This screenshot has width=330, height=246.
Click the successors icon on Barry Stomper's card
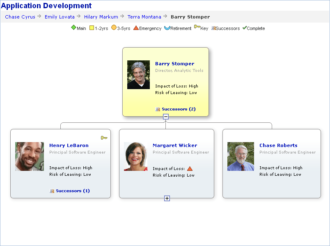(x=158, y=109)
